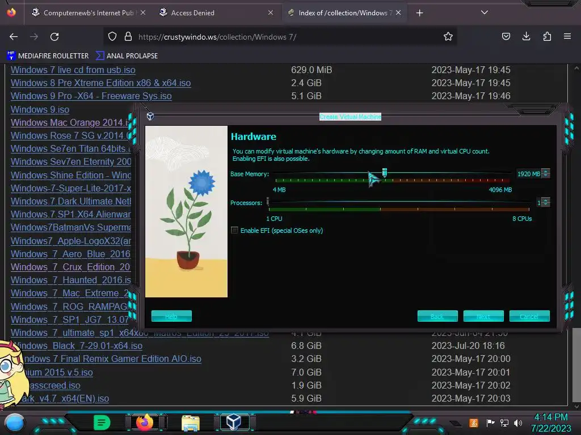Open the Windows Se7en Titan 64bits link
Viewport: 581px width, 435px height.
pos(71,149)
